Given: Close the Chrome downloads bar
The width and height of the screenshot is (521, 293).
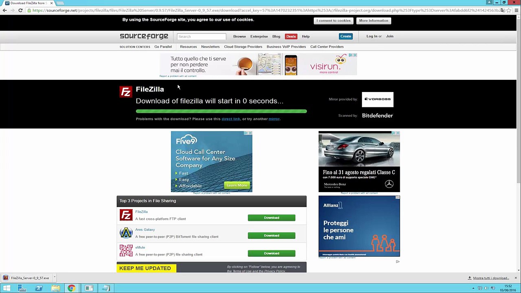Looking at the screenshot, I should pos(516,278).
